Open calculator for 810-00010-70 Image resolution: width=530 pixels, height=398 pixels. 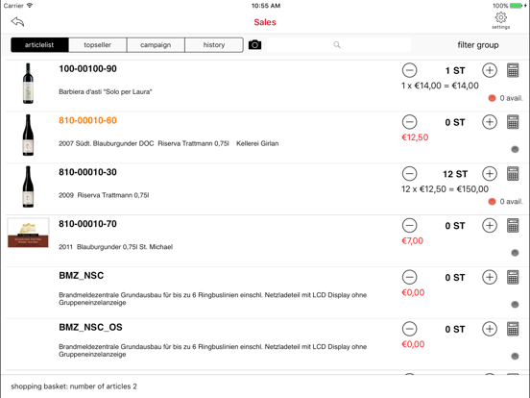(x=513, y=226)
